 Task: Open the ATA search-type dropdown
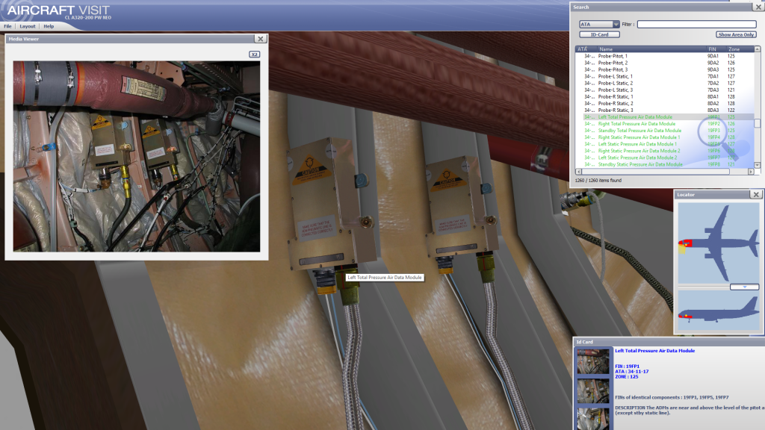(x=599, y=25)
